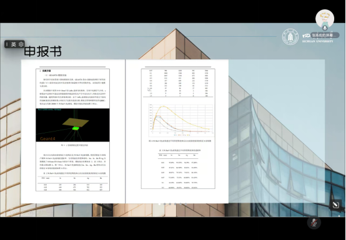Screen dimensions: 346x240
Task: Click the mic indicator below the avatar
Action: pyautogui.click(x=325, y=28)
